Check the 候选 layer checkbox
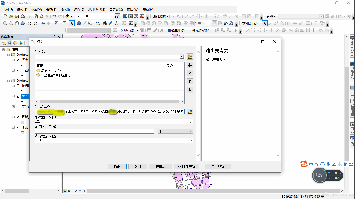Screen dimensions: 355x199 click(18, 86)
